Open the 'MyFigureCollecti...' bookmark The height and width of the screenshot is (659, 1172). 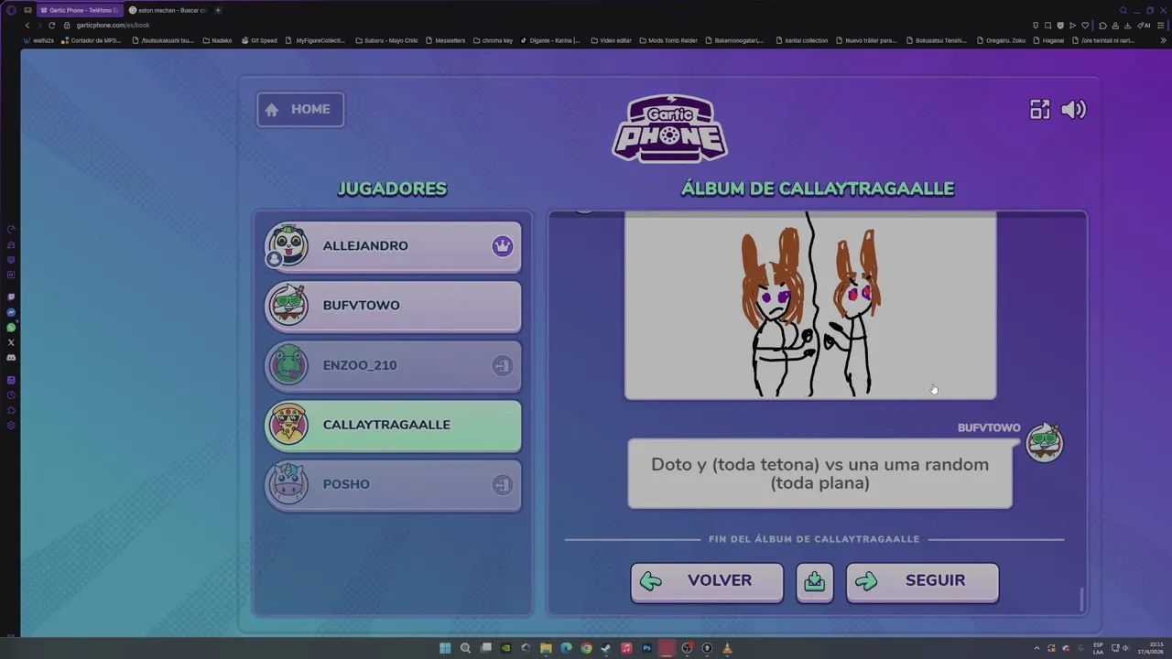point(316,40)
